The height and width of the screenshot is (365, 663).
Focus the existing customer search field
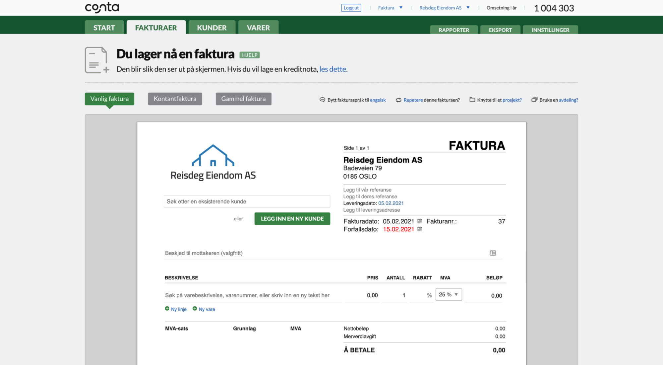(x=247, y=201)
